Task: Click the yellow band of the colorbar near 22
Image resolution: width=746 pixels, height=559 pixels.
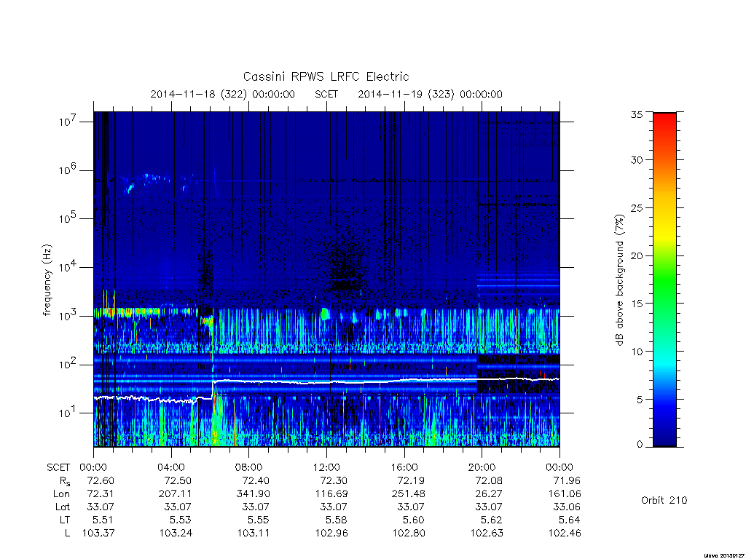Action: pyautogui.click(x=664, y=236)
